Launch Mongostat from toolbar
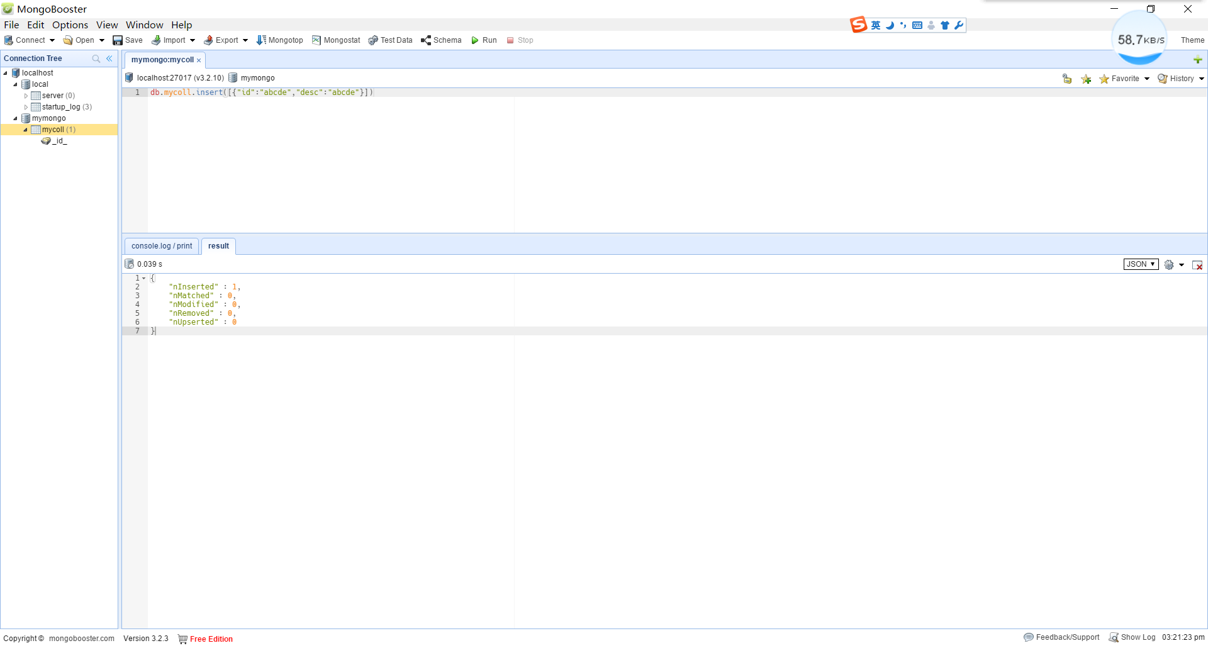 [x=336, y=40]
